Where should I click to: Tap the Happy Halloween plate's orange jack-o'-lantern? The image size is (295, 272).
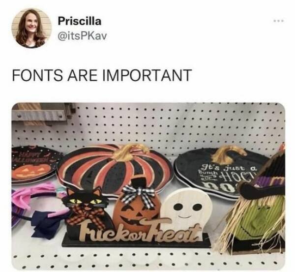tap(31, 171)
